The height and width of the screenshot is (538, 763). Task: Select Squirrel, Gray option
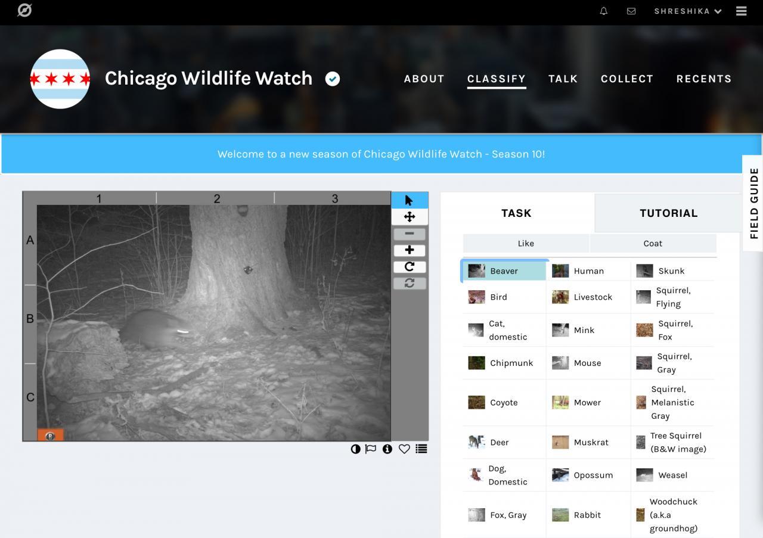tap(672, 363)
